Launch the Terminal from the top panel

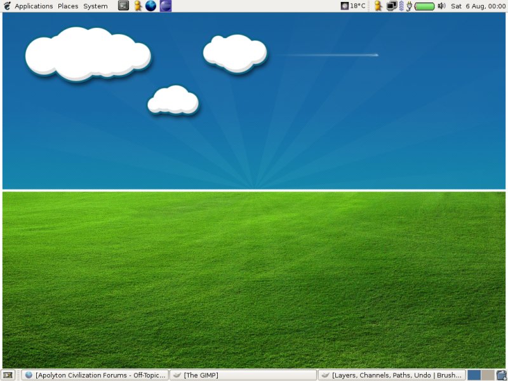(x=123, y=6)
